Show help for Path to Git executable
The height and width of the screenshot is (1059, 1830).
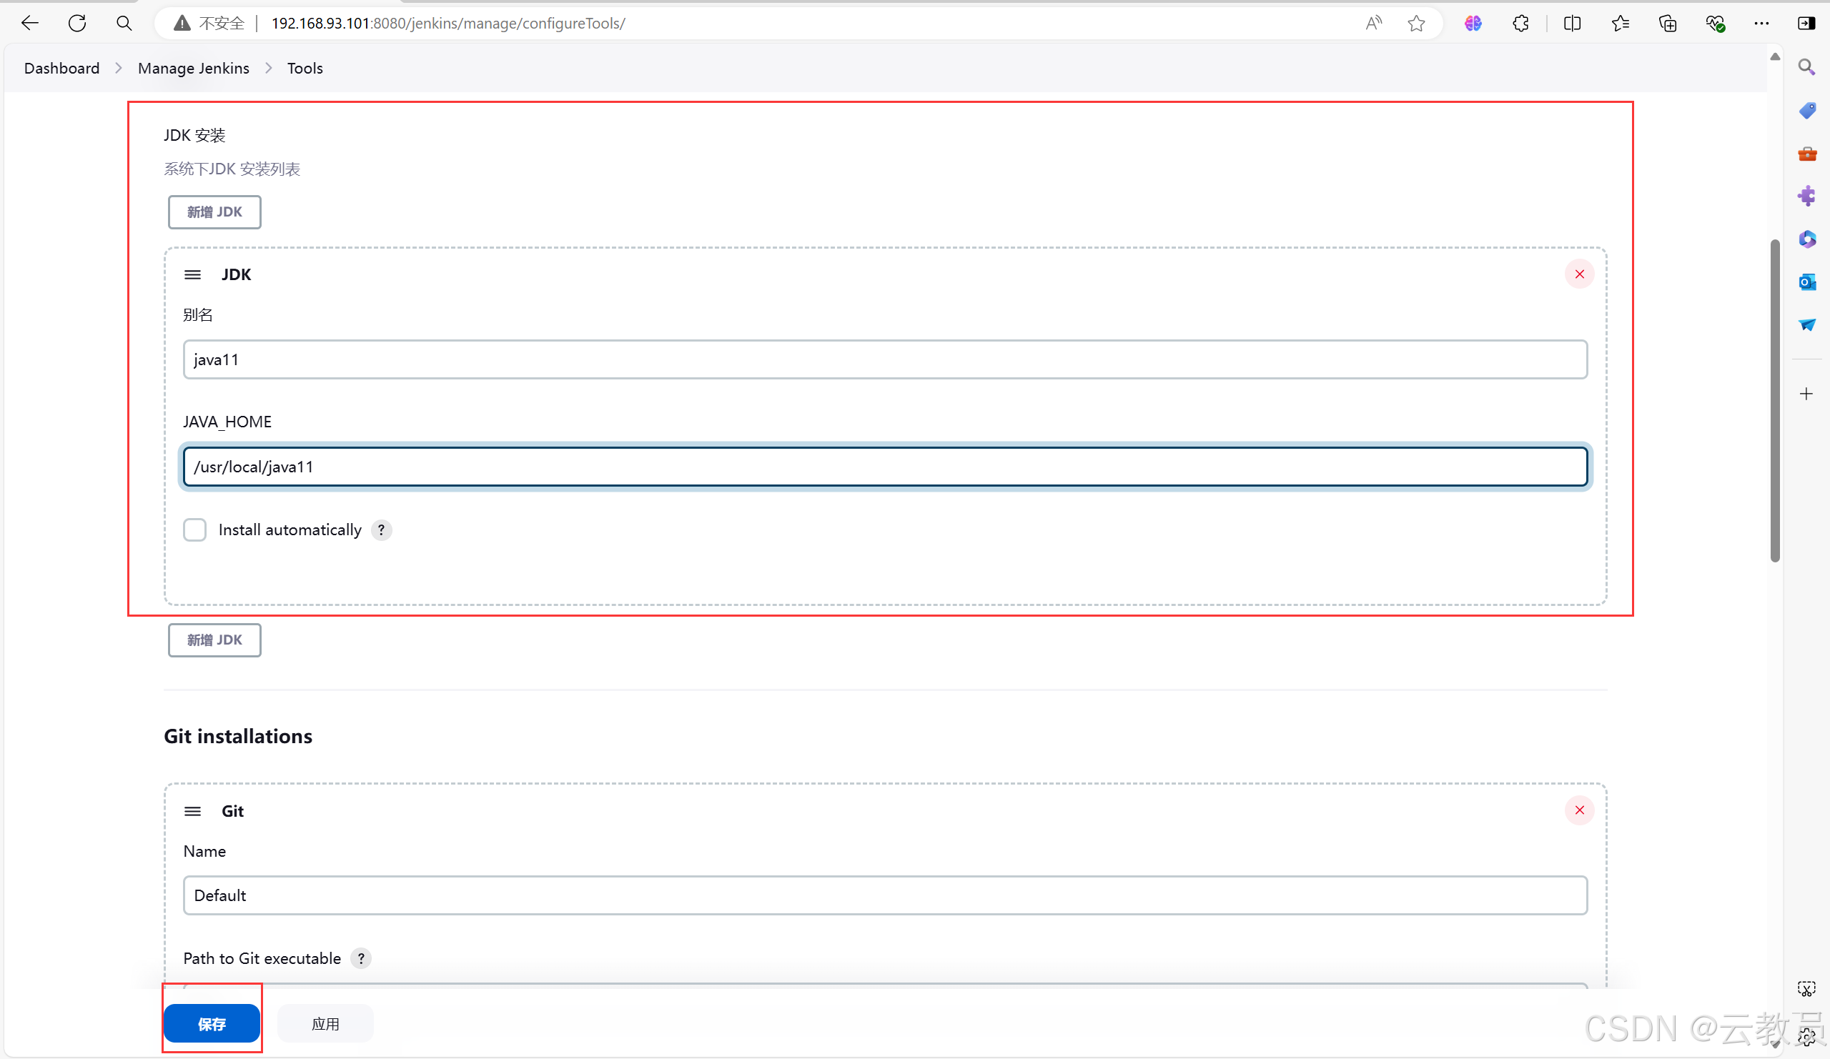click(x=361, y=958)
